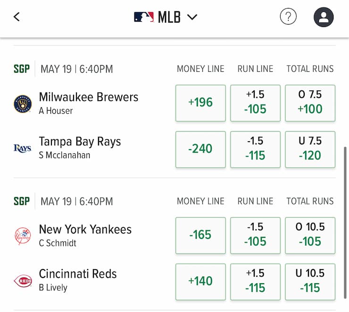Screen dimensions: 349x312
Task: Open the help question mark icon
Action: coord(288,17)
